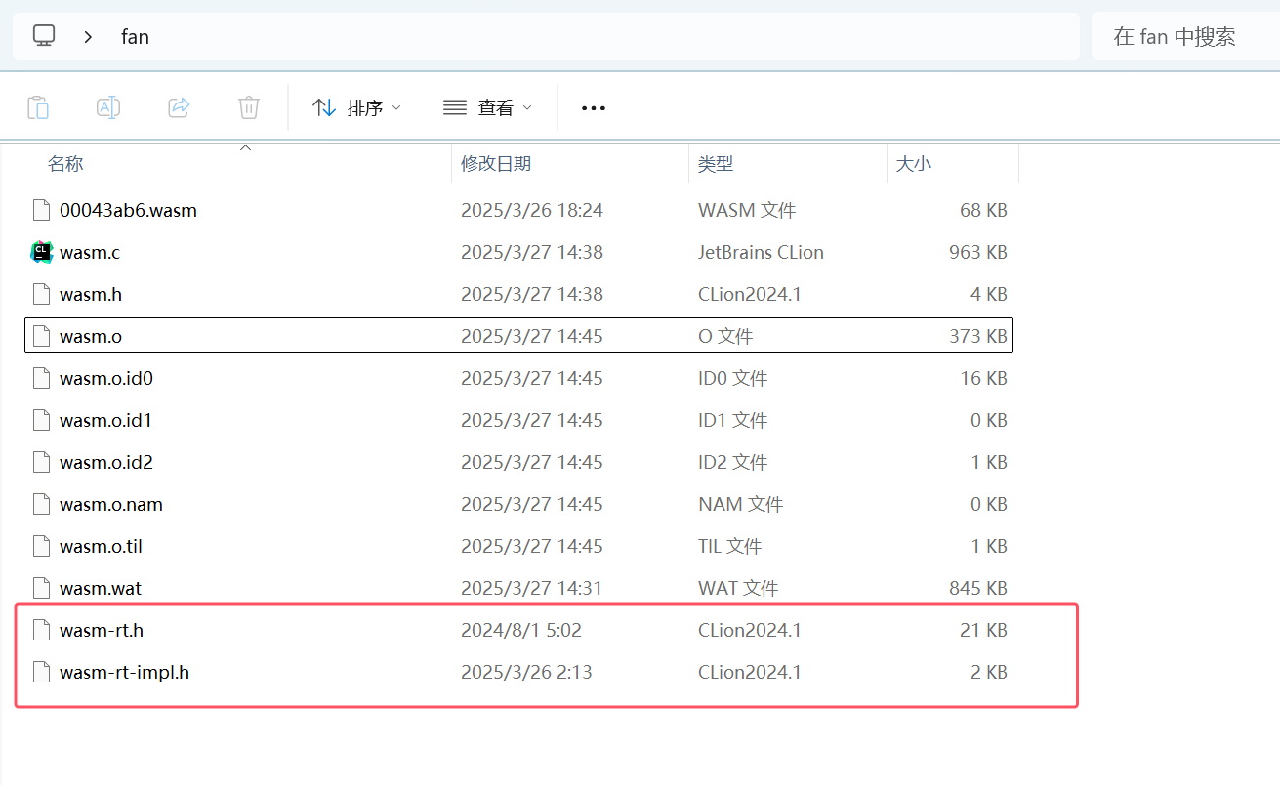Click the file icon beside 00043ab6.wasm

click(x=40, y=210)
